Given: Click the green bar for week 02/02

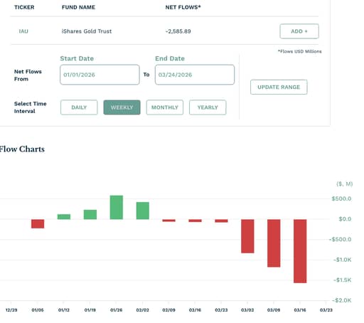Looking at the screenshot, I should tap(143, 211).
